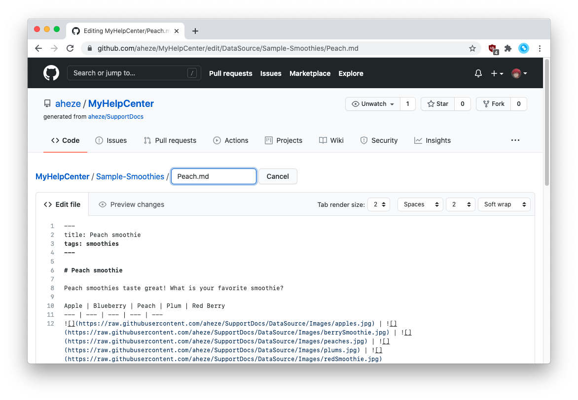Open the user avatar menu
The height and width of the screenshot is (400, 578).
(519, 73)
